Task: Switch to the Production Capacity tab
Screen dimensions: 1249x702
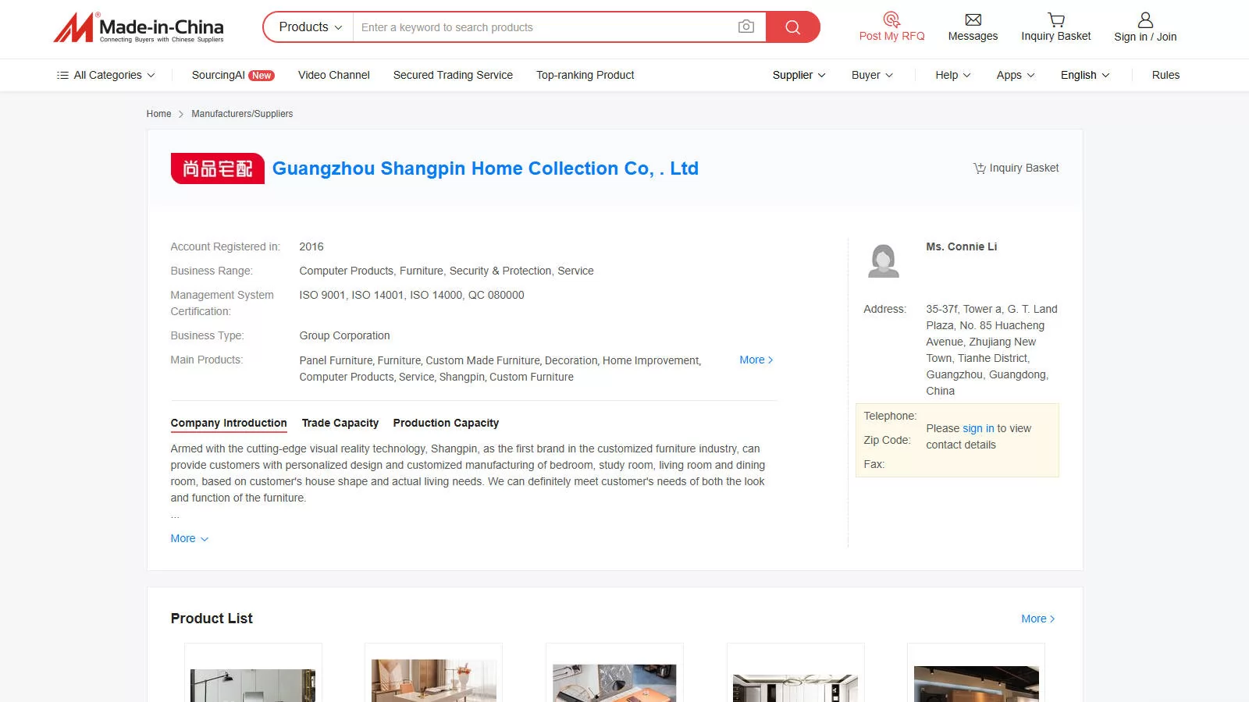Action: [x=446, y=423]
